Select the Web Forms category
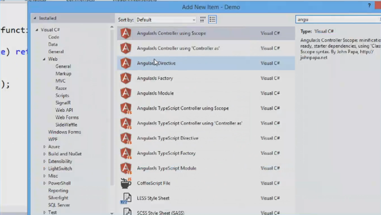The height and width of the screenshot is (215, 381). (67, 117)
